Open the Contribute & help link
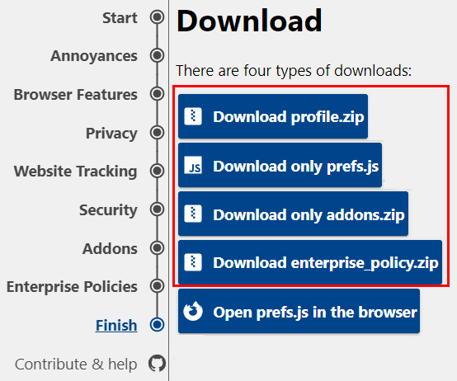Image resolution: width=457 pixels, height=381 pixels. [x=76, y=365]
